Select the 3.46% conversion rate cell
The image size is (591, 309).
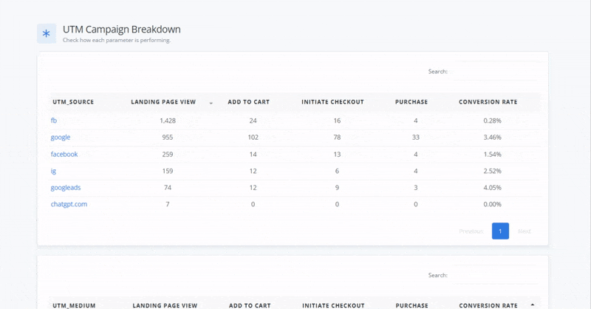point(492,137)
